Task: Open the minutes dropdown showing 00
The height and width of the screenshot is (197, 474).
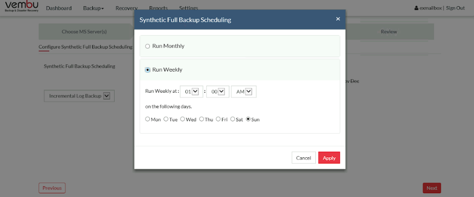Action: (x=218, y=91)
